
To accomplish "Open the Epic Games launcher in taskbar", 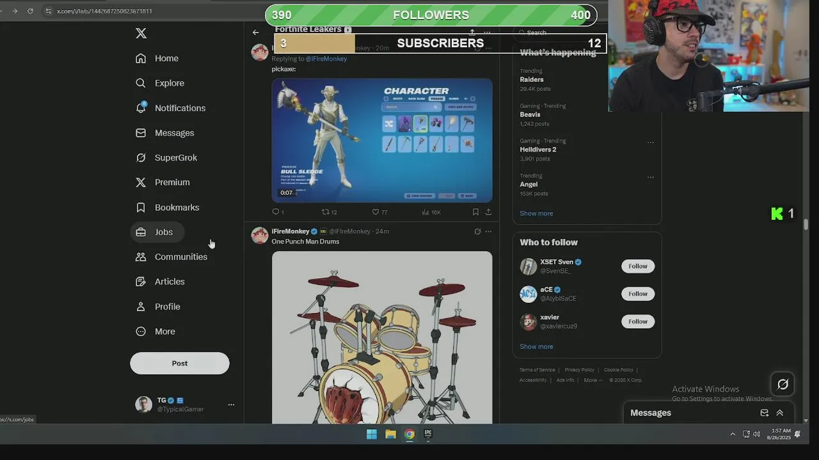I will pyautogui.click(x=428, y=434).
